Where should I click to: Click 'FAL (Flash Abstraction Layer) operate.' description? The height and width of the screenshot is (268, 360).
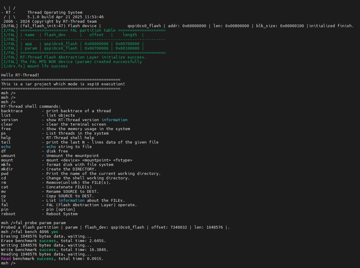click(91, 205)
